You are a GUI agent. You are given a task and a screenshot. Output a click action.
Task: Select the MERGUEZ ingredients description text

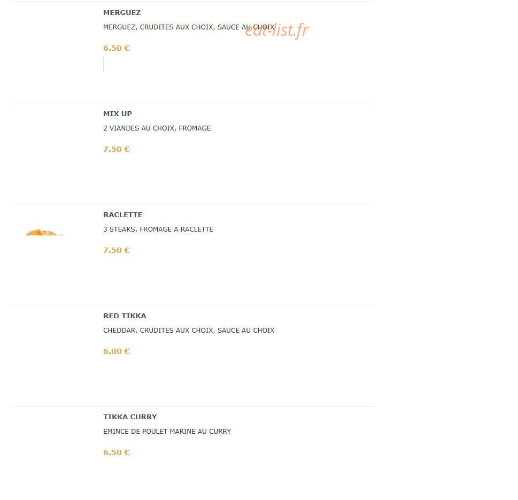pyautogui.click(x=189, y=27)
